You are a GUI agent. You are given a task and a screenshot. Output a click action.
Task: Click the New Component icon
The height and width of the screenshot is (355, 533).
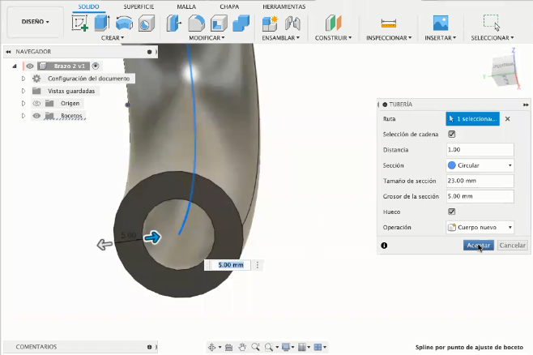pyautogui.click(x=271, y=24)
